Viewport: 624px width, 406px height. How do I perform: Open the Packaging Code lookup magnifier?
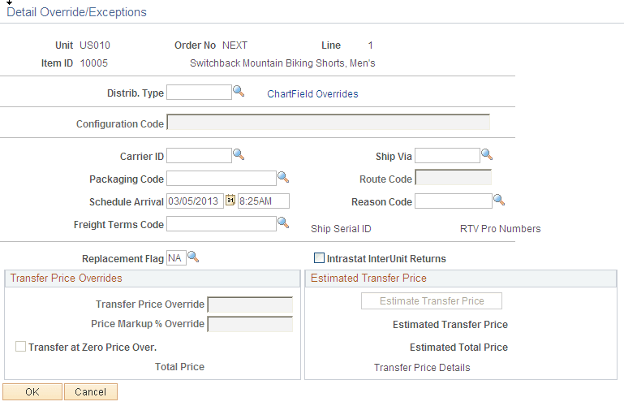283,177
